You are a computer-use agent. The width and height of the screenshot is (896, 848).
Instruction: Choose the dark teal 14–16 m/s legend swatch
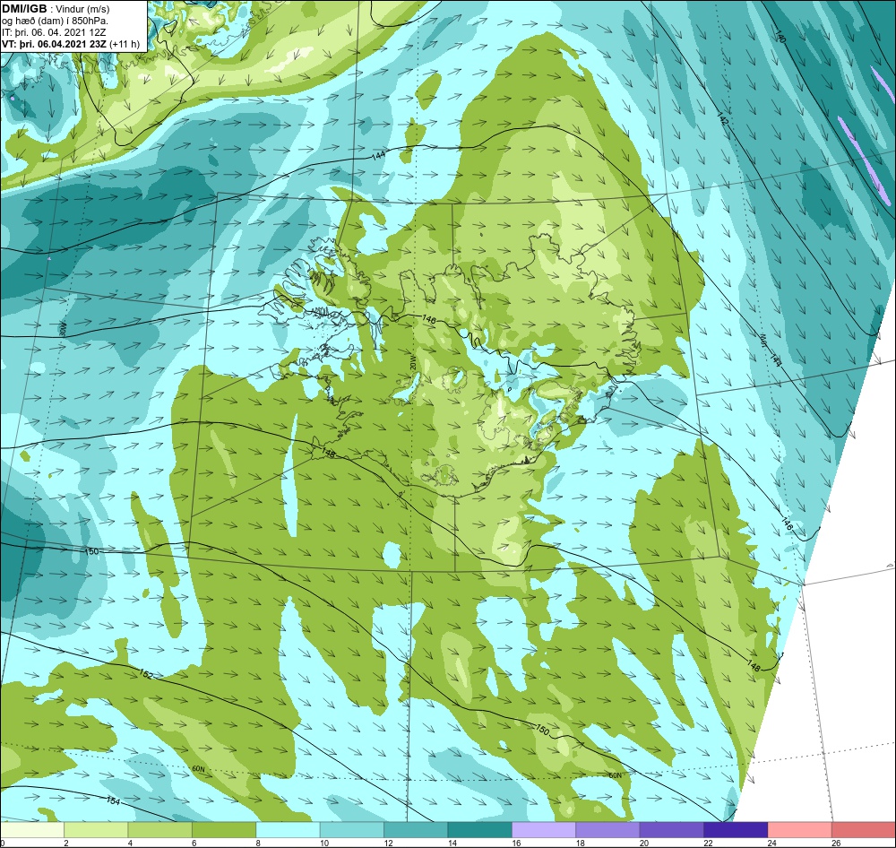480,830
